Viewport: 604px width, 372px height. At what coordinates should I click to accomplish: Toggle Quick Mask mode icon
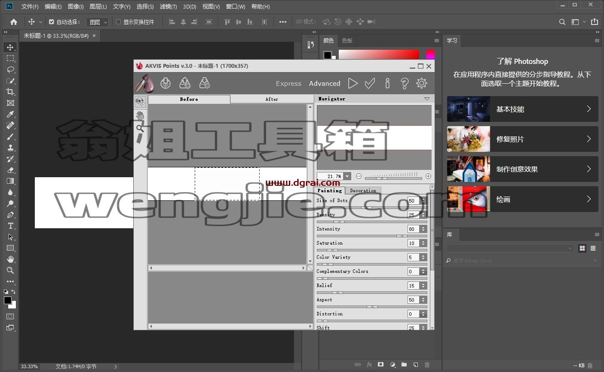(x=10, y=317)
